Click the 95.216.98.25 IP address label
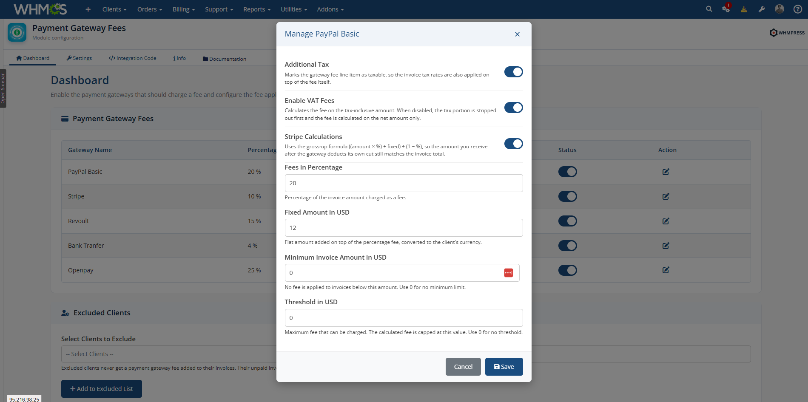The image size is (808, 402). [x=24, y=399]
